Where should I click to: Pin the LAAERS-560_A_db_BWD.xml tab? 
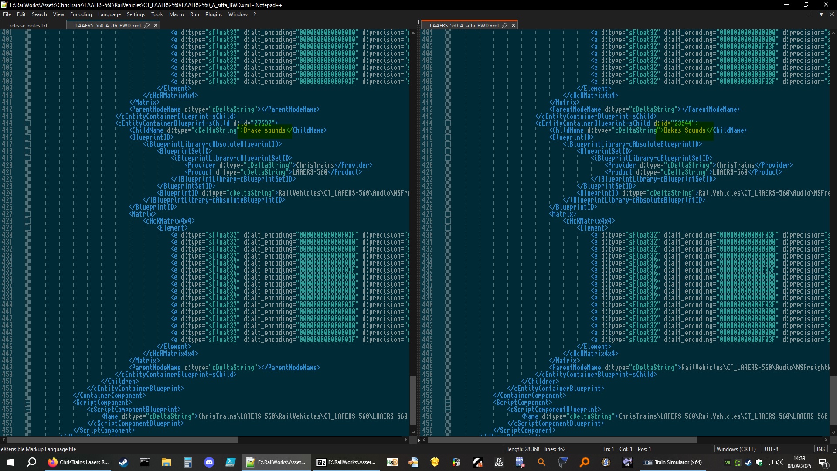pos(147,25)
